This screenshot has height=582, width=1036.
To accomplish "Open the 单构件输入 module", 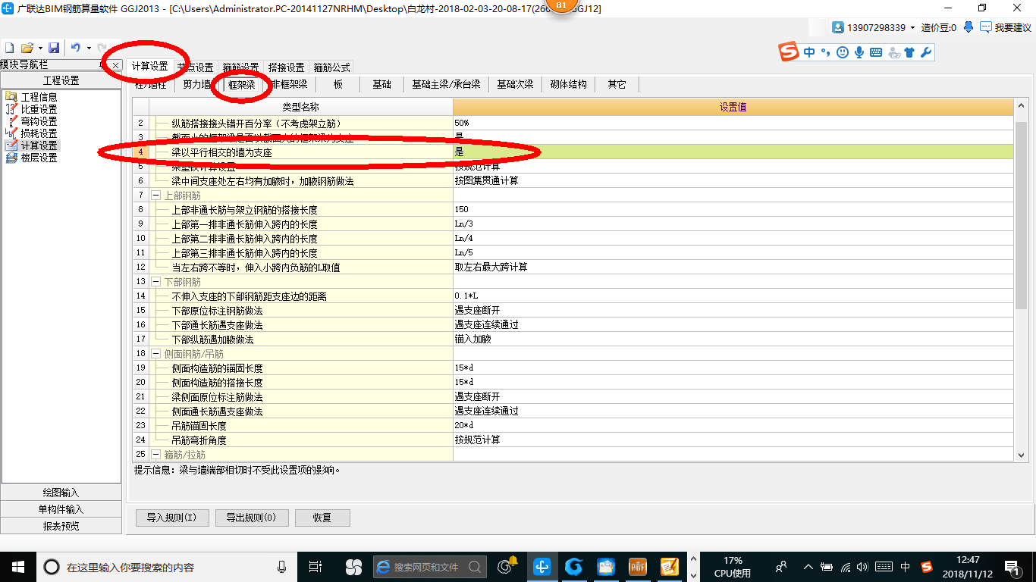I will coord(61,509).
